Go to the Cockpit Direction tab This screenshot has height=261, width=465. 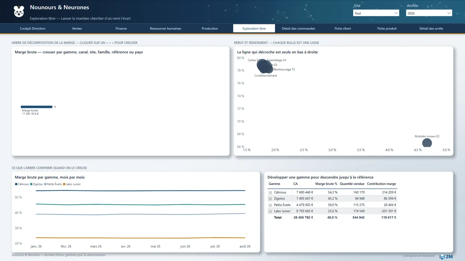[33, 28]
